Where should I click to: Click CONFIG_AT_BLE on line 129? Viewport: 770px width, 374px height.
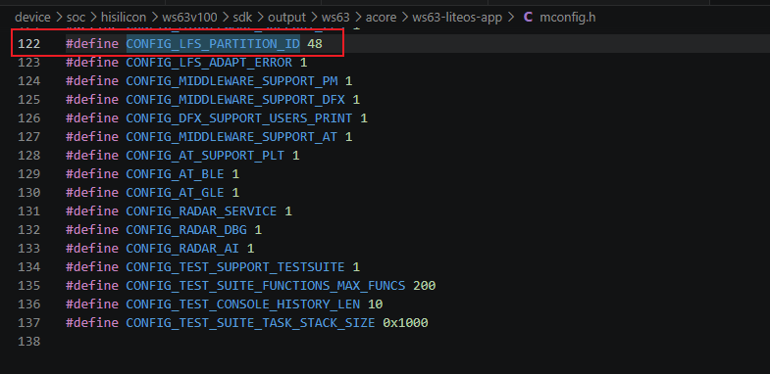point(175,174)
